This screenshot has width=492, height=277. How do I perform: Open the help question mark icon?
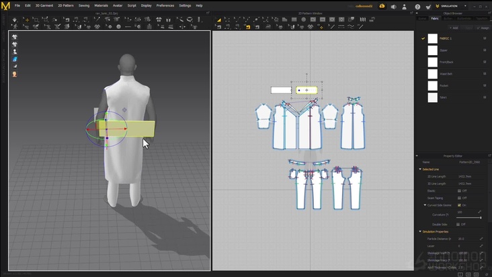tap(417, 7)
